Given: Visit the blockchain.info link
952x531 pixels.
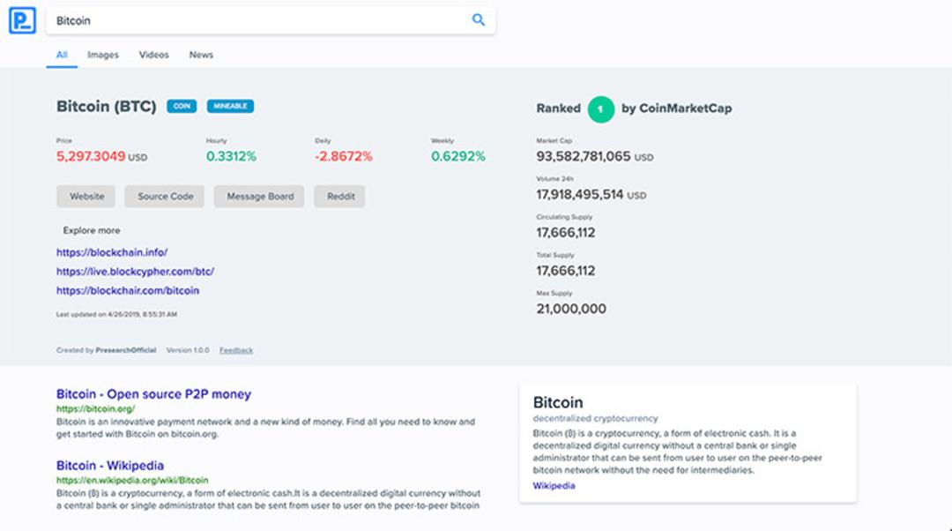Looking at the screenshot, I should pos(112,252).
